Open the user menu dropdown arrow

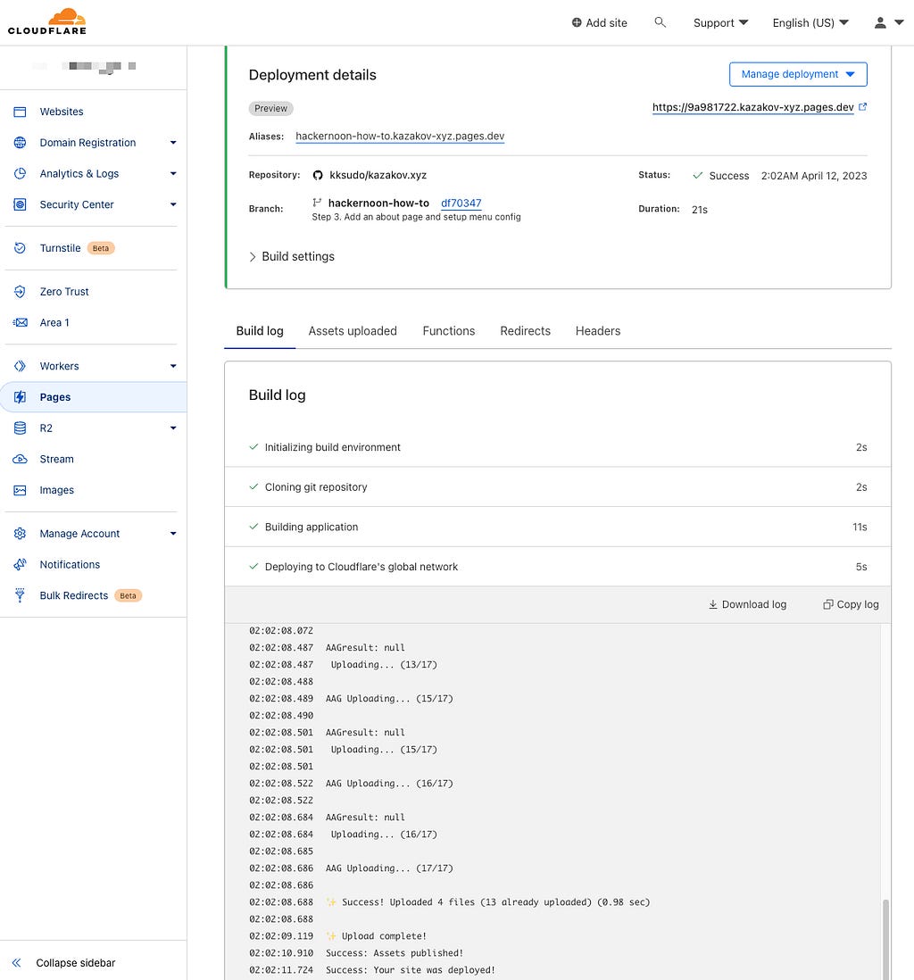tap(899, 22)
